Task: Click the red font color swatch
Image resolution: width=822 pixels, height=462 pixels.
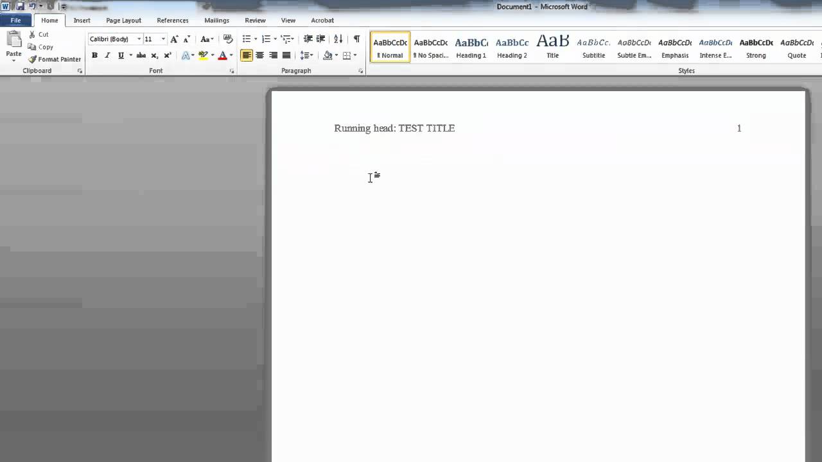Action: click(222, 55)
